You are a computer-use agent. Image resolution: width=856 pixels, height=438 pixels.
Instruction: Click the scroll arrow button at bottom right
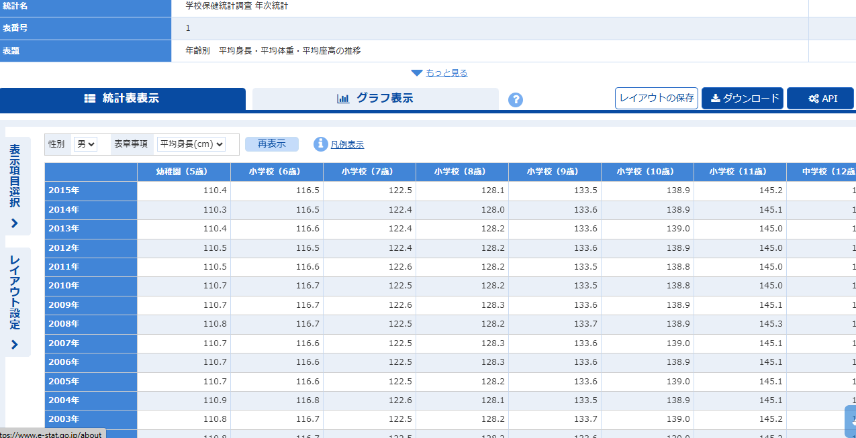[x=851, y=421]
